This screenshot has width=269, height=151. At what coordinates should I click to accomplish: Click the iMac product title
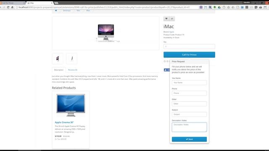coord(169,26)
